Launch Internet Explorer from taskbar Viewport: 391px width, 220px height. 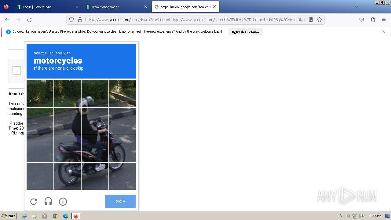(24, 216)
